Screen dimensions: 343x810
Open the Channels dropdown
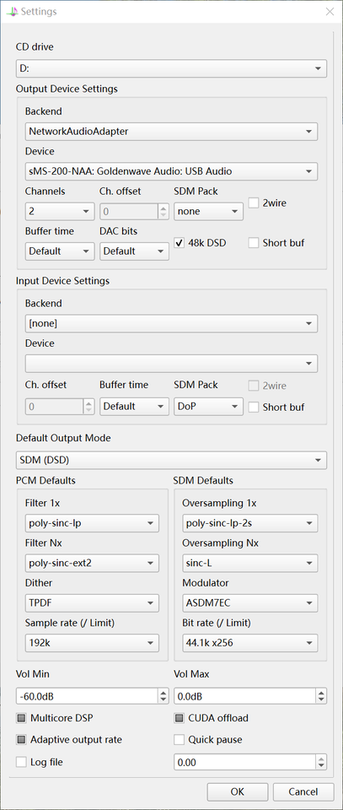pyautogui.click(x=60, y=211)
